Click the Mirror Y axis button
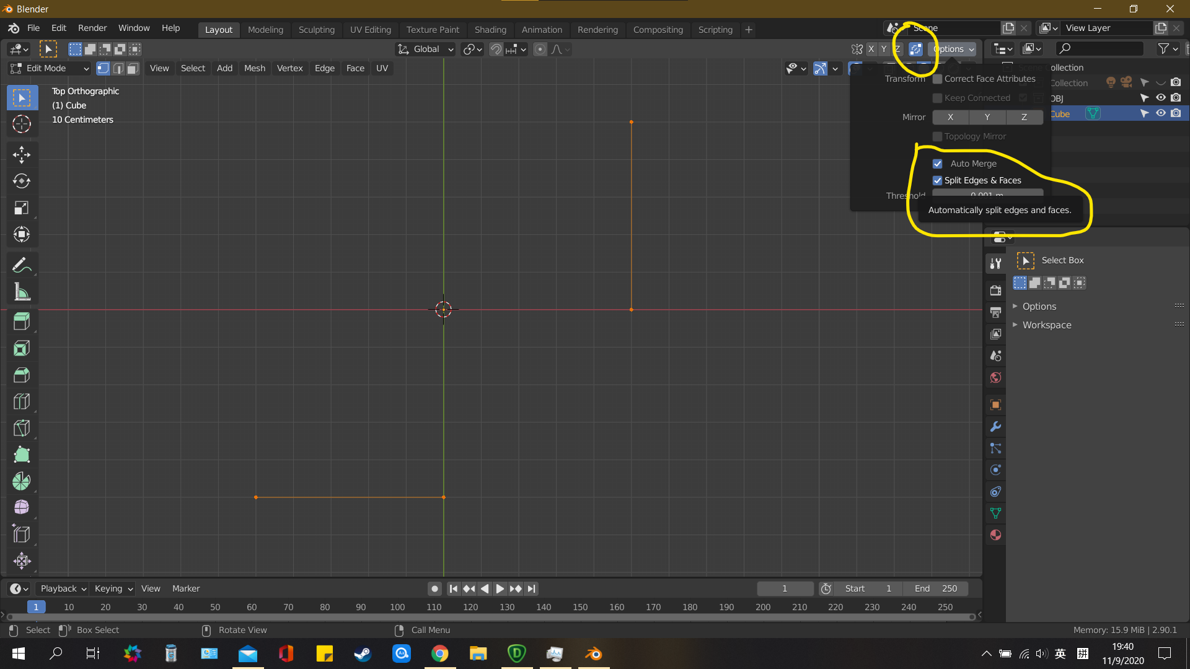This screenshot has width=1190, height=669. tap(987, 117)
